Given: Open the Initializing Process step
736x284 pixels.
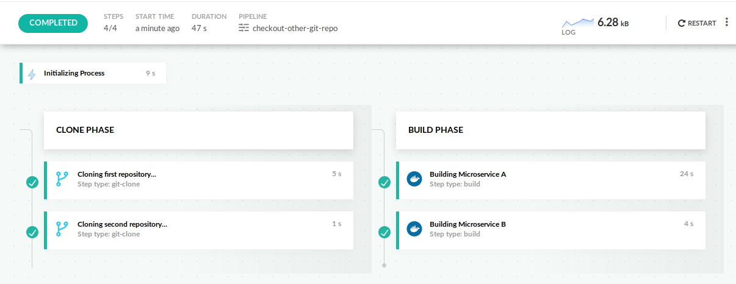Looking at the screenshot, I should tap(92, 73).
